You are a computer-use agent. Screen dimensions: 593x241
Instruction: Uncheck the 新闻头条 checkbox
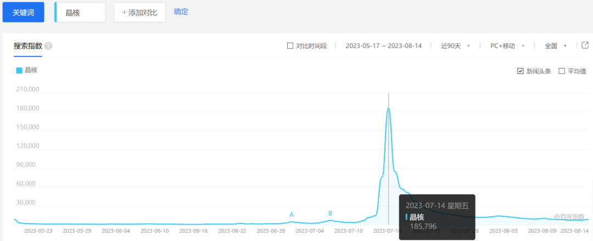tap(521, 71)
